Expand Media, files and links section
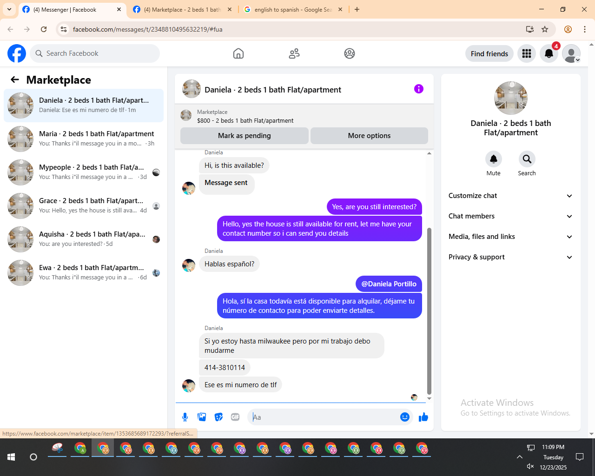 [510, 237]
